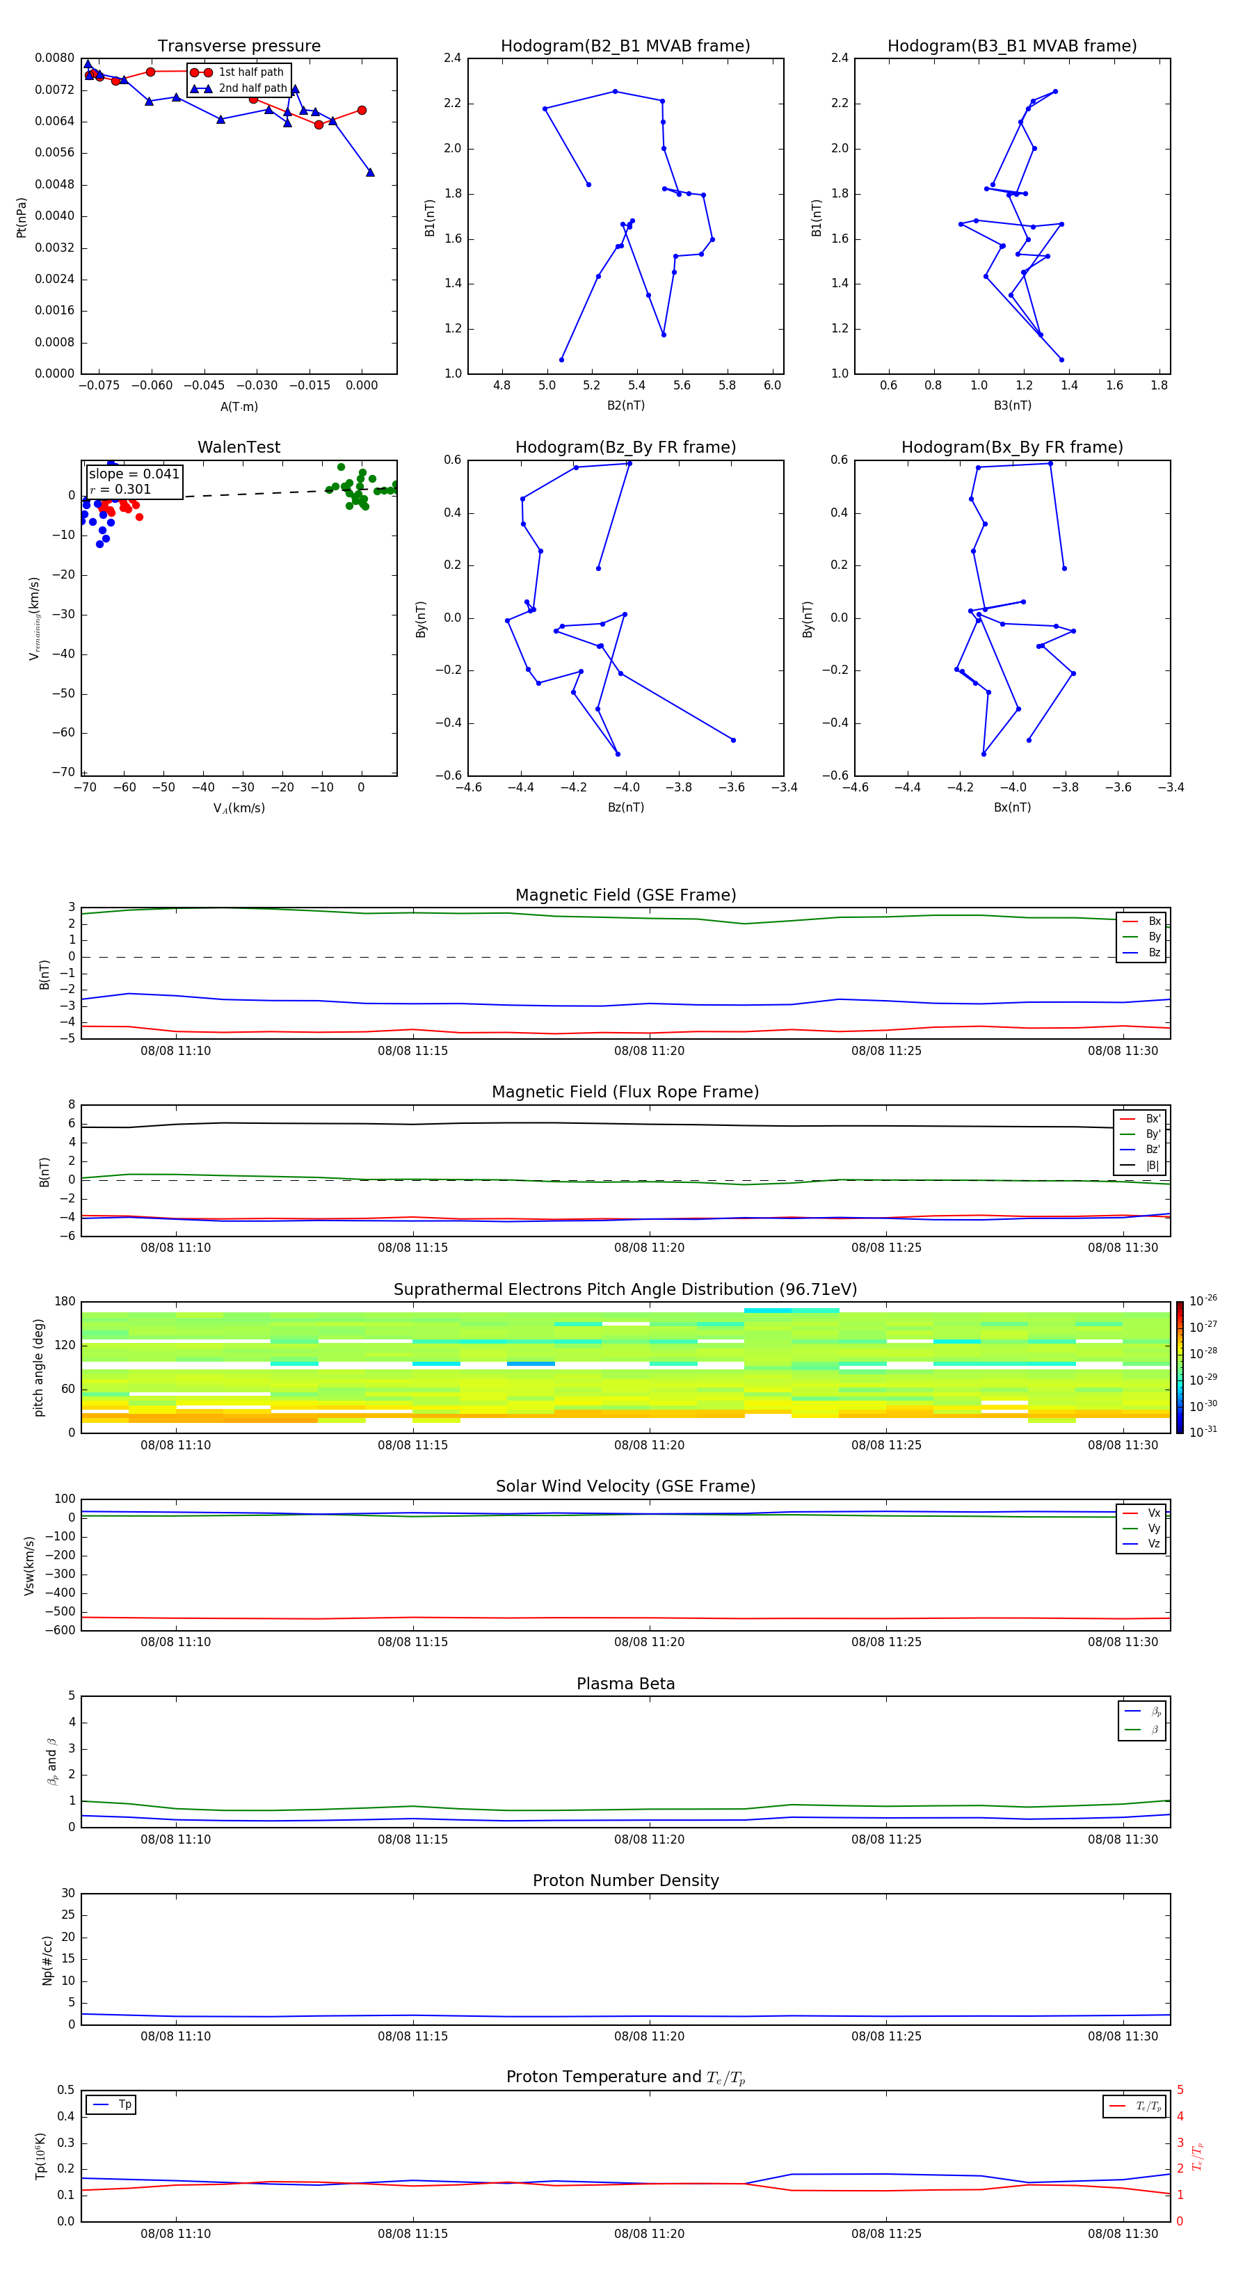Click the 'WalenTest' plot title
Screen dimensions: 1252x2295
click(x=239, y=447)
